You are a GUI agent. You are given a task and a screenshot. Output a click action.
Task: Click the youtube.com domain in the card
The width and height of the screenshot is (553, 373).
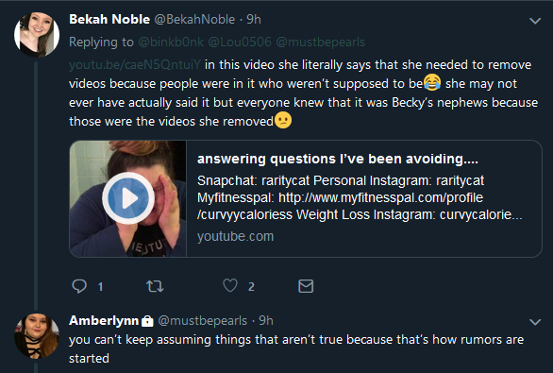tap(235, 236)
